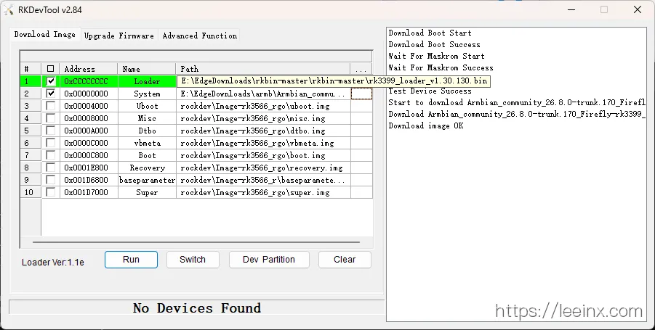
Task: Switch to the Download Image tab
Action: pos(44,35)
